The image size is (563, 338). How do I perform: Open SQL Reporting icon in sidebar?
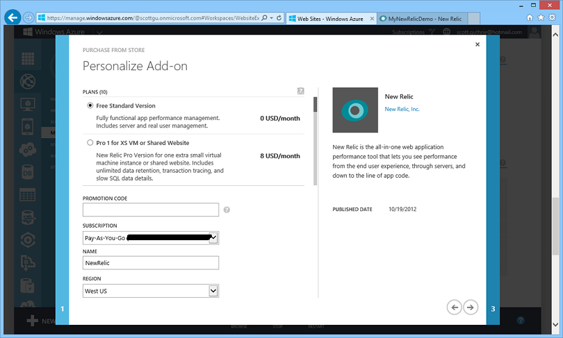pos(28,217)
